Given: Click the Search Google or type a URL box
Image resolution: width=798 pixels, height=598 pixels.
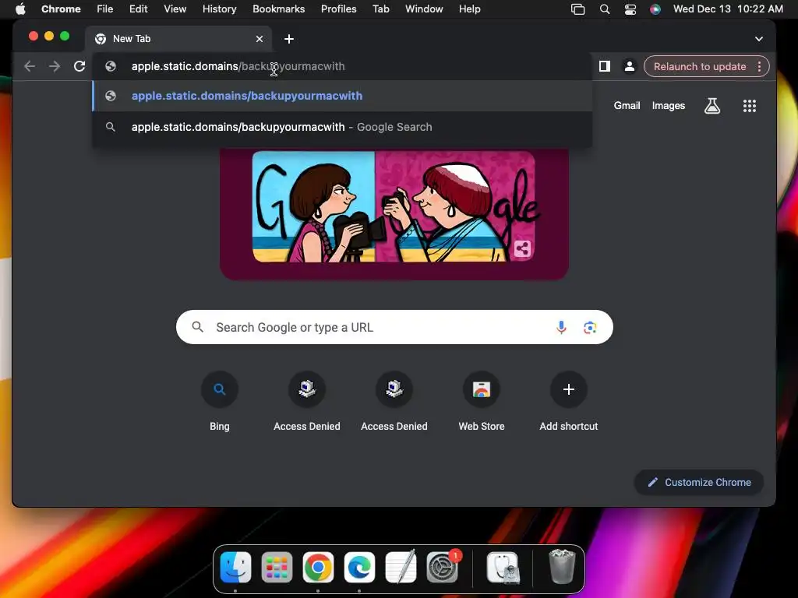Looking at the screenshot, I should click(x=394, y=327).
